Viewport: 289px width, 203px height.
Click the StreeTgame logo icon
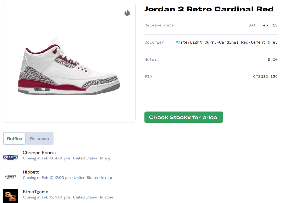pos(10,196)
